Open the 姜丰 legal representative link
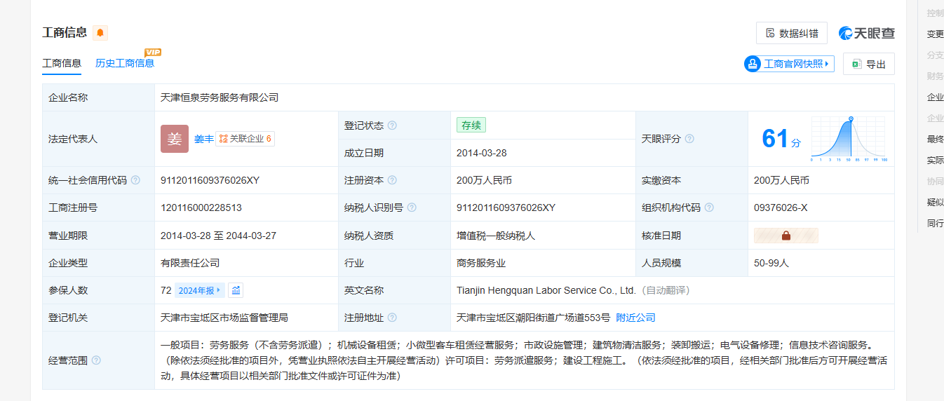 (203, 139)
